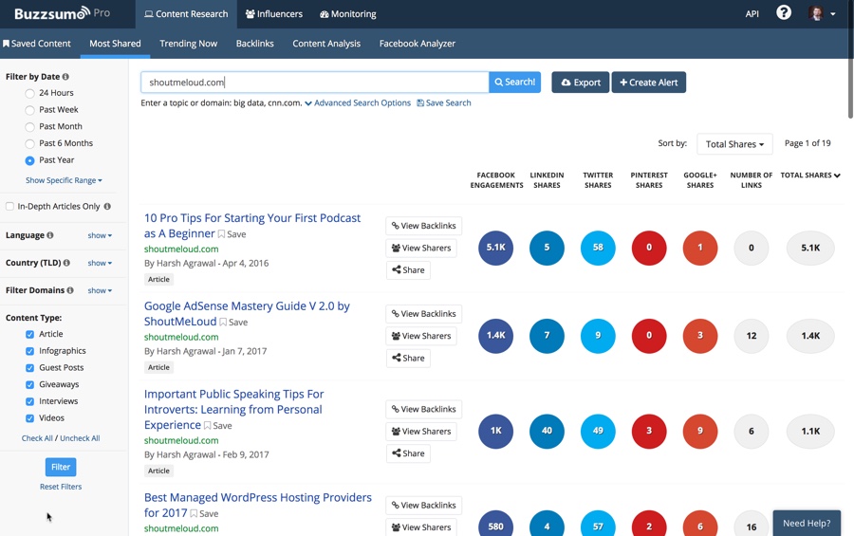Open the Content Research tab
The width and height of the screenshot is (854, 536).
186,14
